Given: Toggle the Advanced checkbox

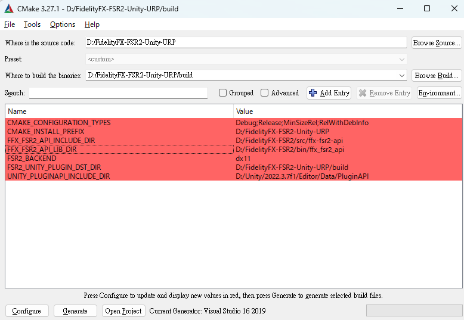Looking at the screenshot, I should pos(265,93).
